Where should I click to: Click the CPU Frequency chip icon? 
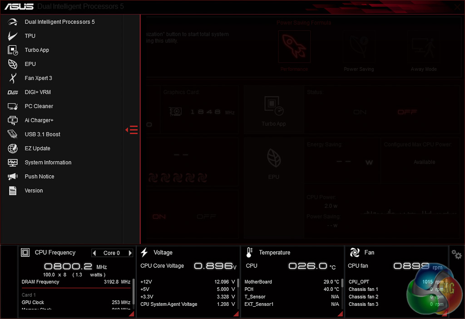(25, 253)
